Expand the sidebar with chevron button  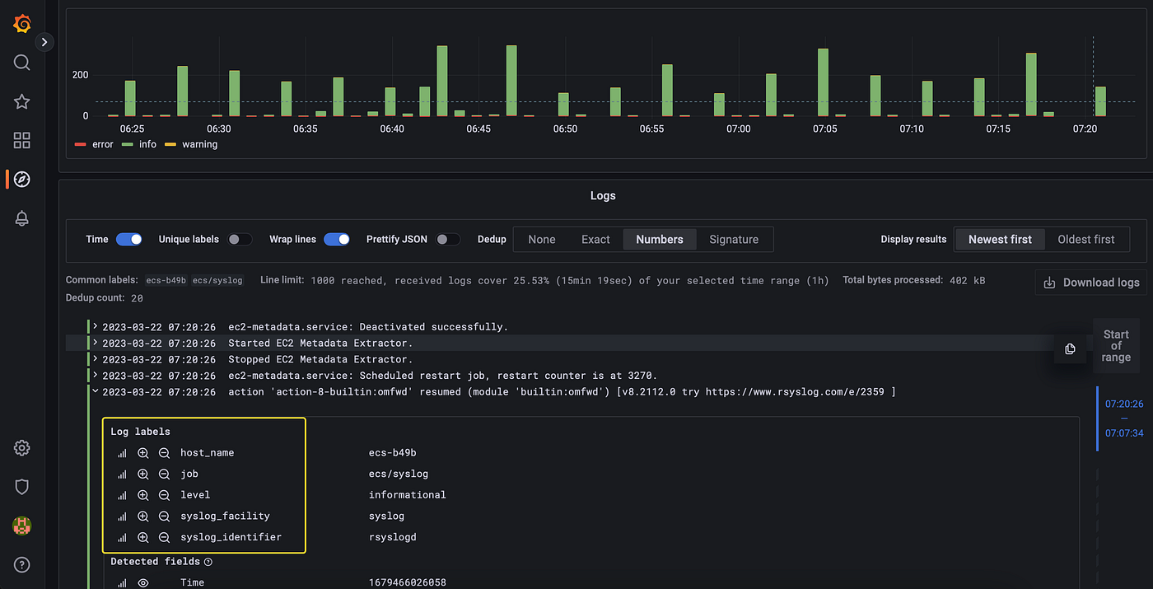(x=44, y=41)
